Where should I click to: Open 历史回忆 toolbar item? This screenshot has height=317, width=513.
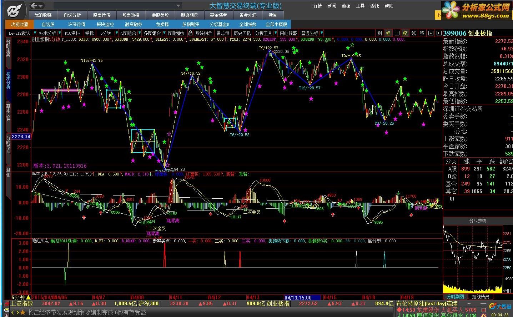click(x=242, y=33)
